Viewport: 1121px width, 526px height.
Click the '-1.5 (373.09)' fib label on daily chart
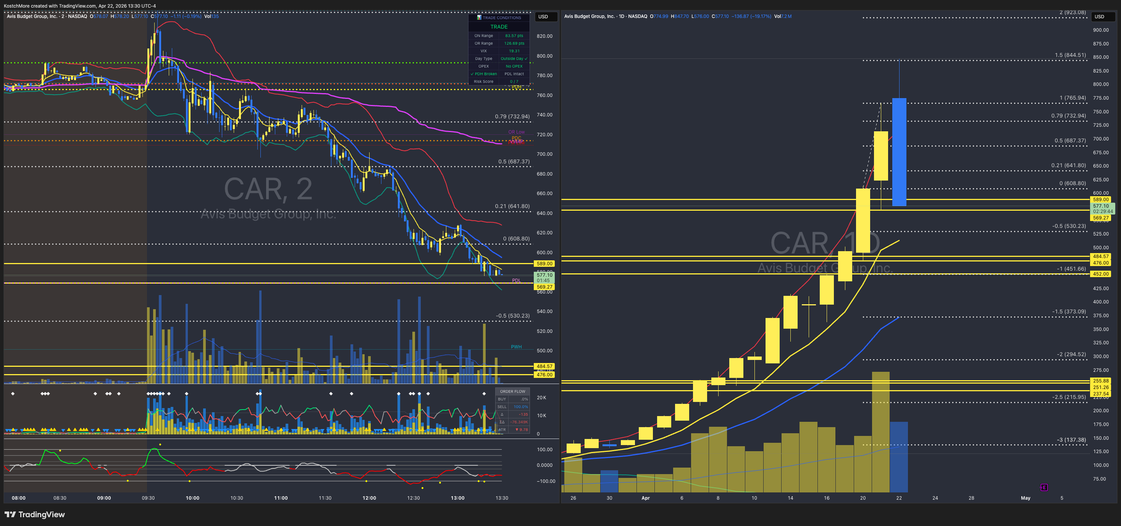[1069, 311]
